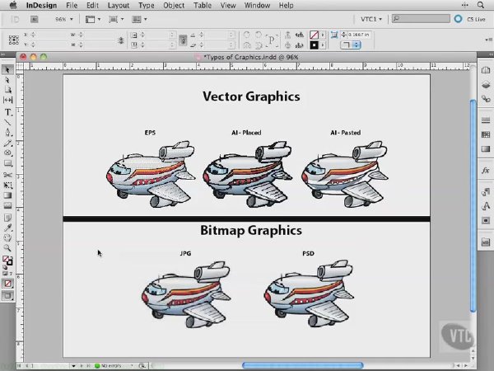This screenshot has width=494, height=371.
Task: Open the Apple menu
Action: click(x=13, y=5)
